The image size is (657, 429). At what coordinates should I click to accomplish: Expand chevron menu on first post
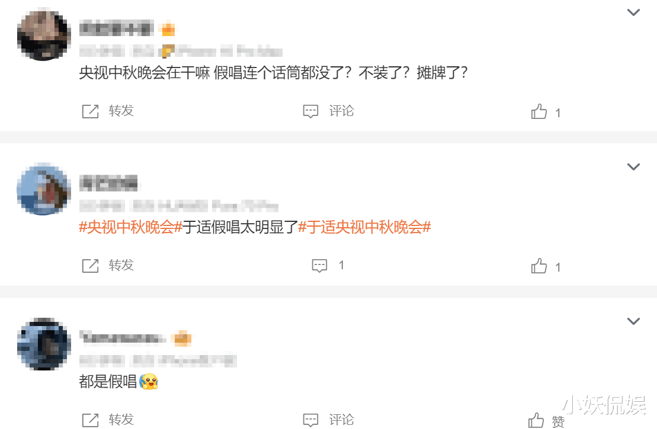(x=633, y=12)
